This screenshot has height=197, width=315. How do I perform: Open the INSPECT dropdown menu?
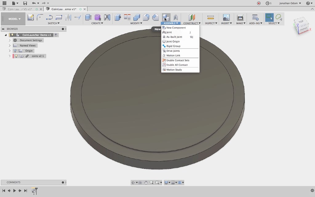211,23
